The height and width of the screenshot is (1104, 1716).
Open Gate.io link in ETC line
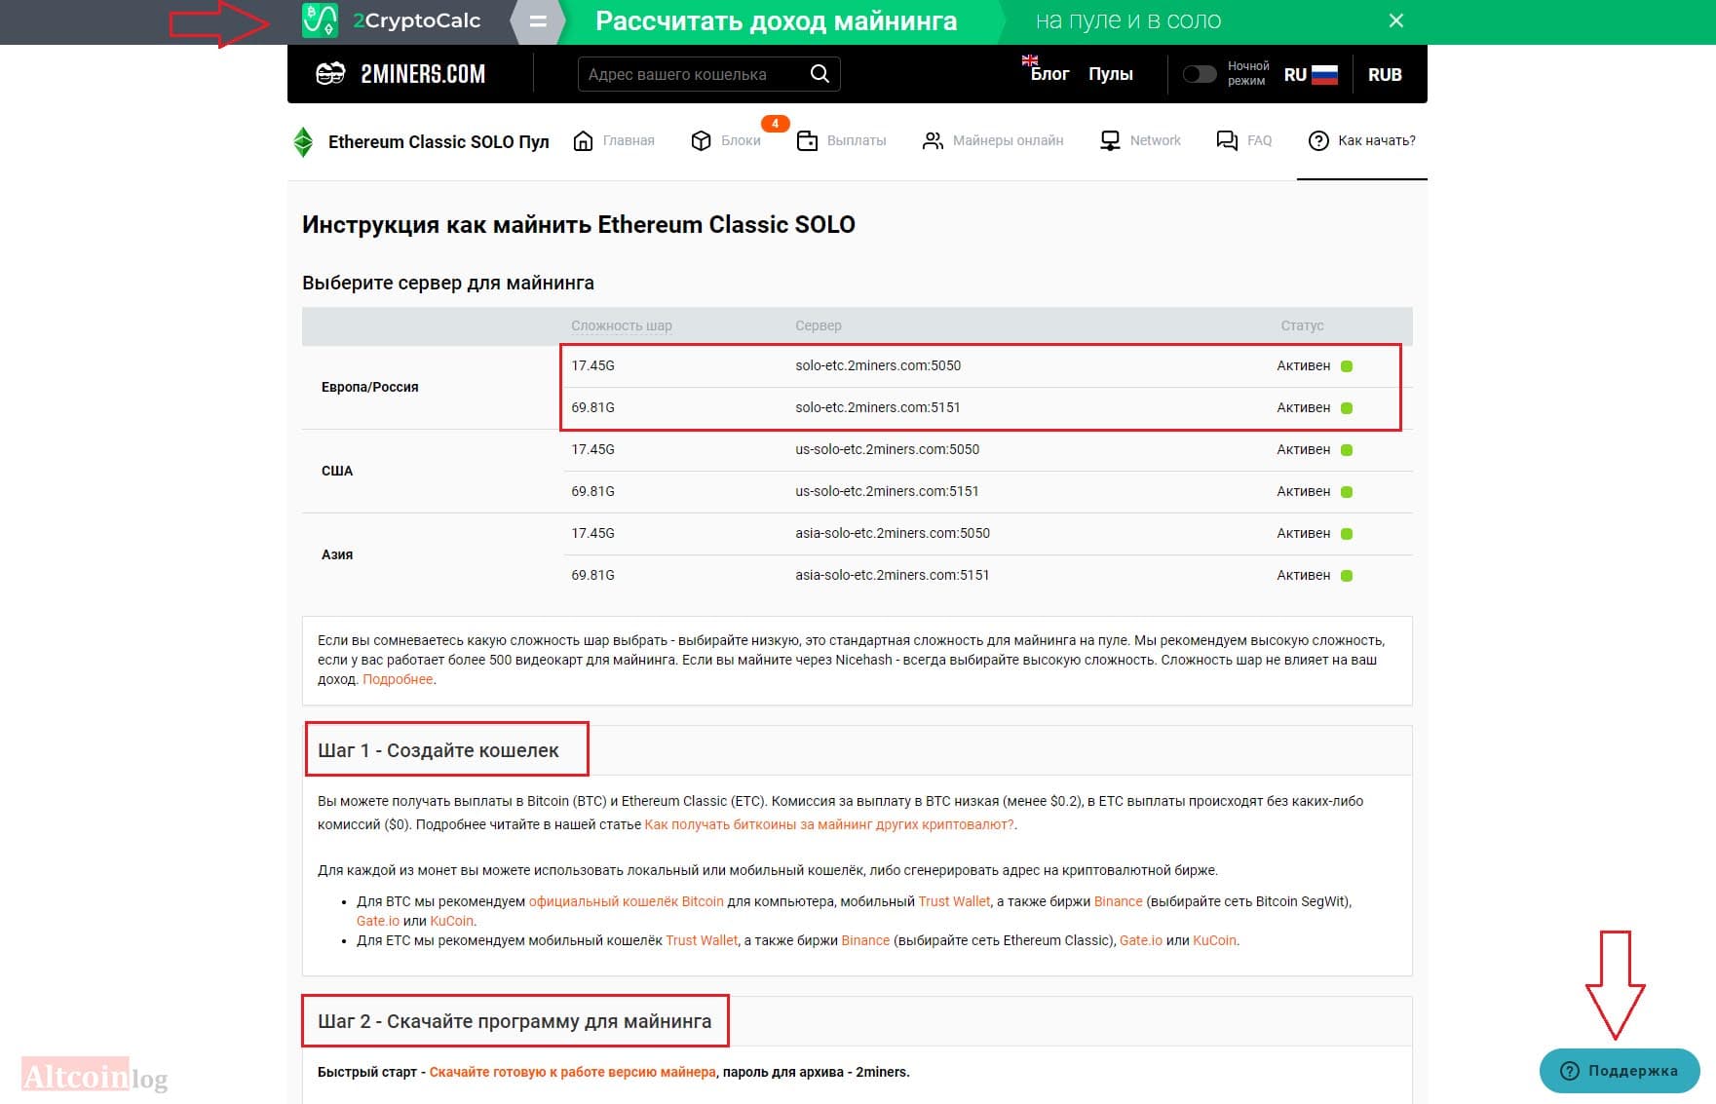click(x=1141, y=940)
